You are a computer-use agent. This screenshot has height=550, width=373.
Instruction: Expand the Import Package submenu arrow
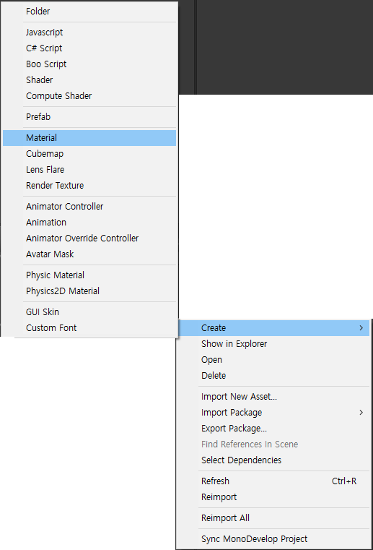[x=361, y=413]
